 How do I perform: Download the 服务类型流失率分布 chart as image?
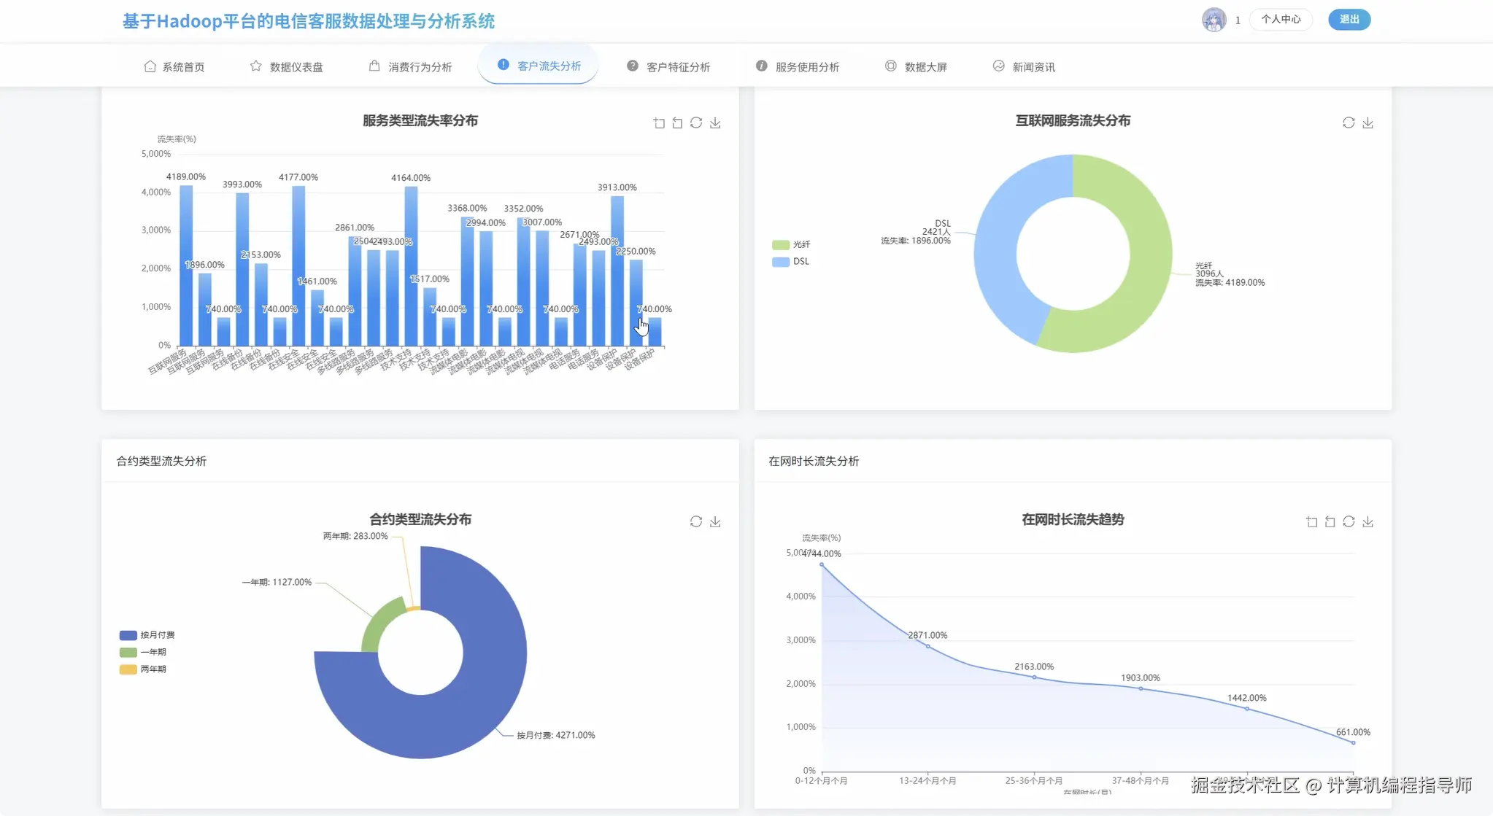tap(715, 123)
